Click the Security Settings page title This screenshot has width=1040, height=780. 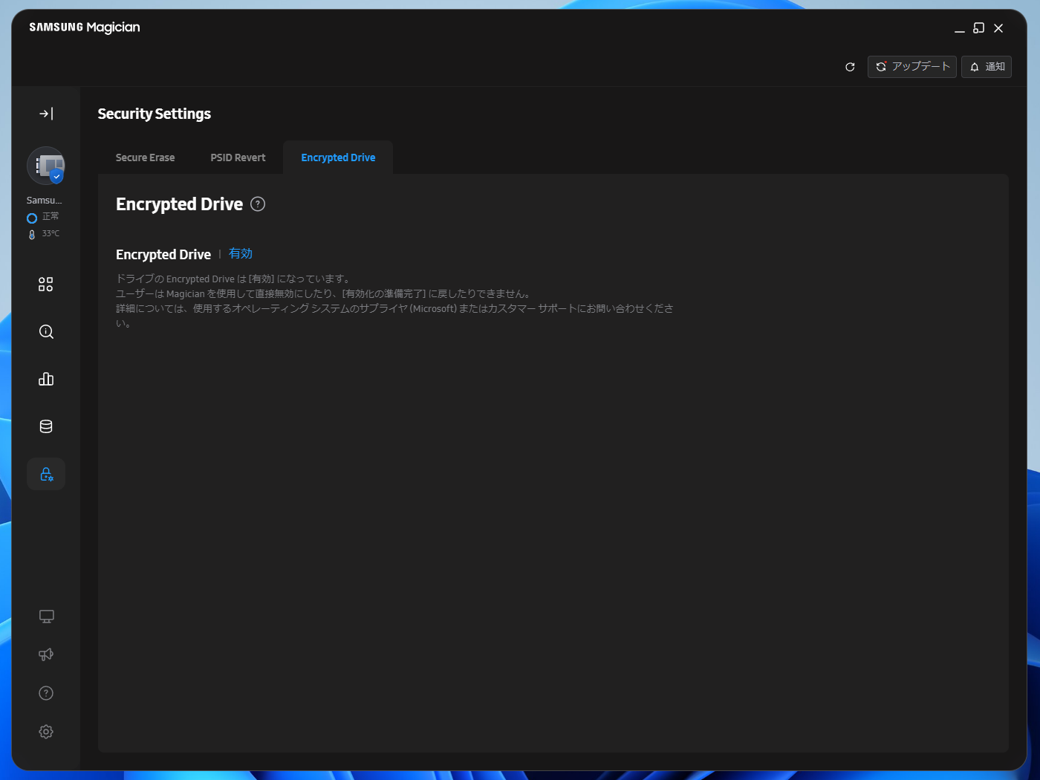coord(155,114)
